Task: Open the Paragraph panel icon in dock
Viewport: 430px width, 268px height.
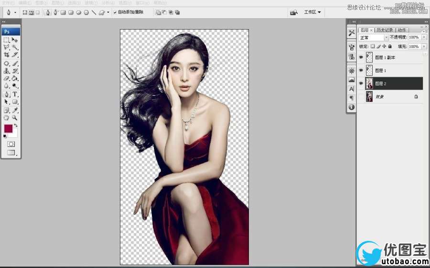Action: (x=352, y=98)
